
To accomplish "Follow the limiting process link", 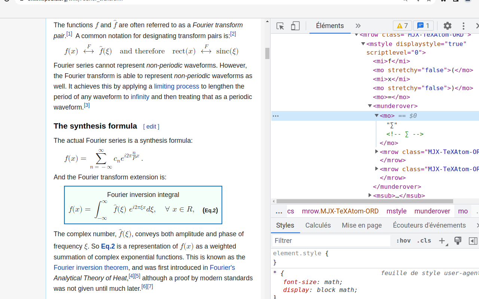I will 177,86.
